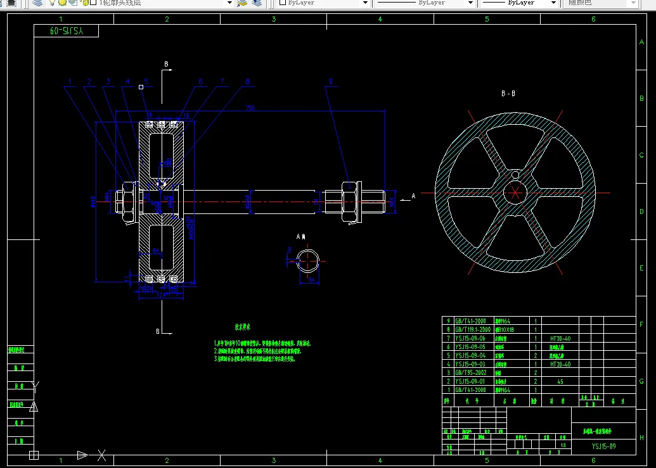Click zone number 5 in bottom border
656x468 pixels.
pos(487,460)
